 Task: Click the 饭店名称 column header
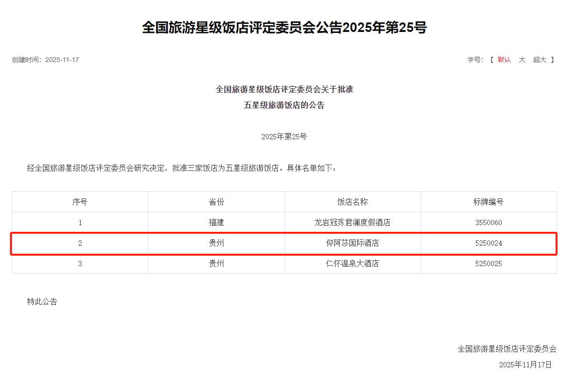(352, 202)
